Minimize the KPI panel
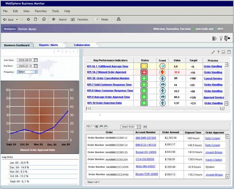 tap(223, 52)
